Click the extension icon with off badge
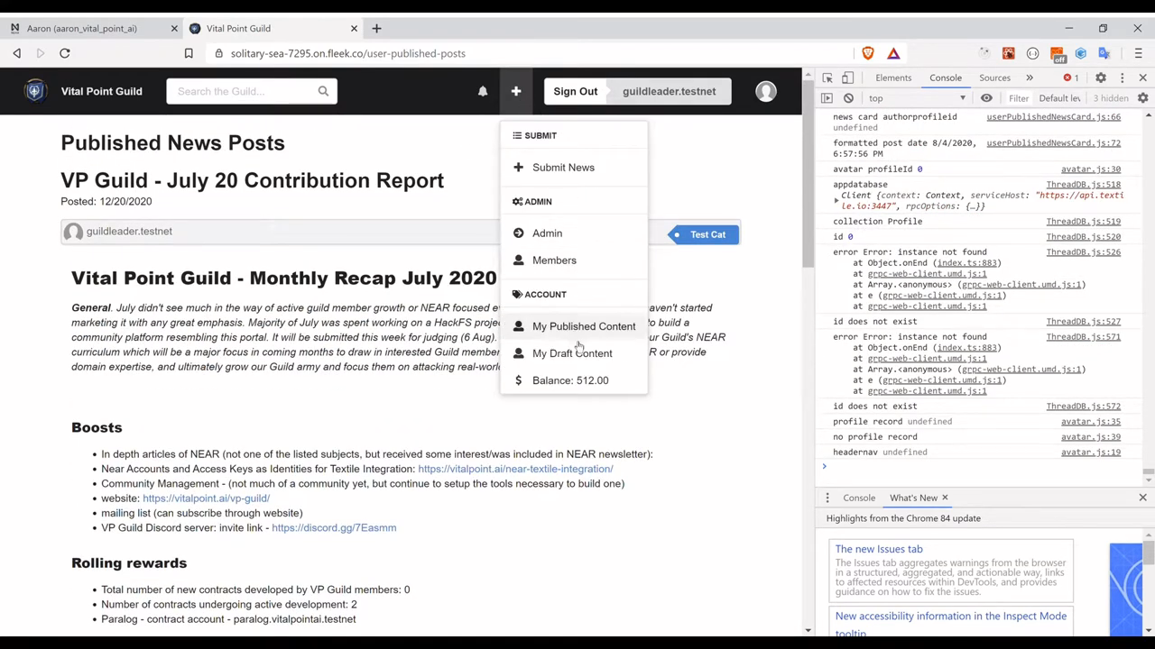Viewport: 1155px width, 649px height. tap(1057, 54)
